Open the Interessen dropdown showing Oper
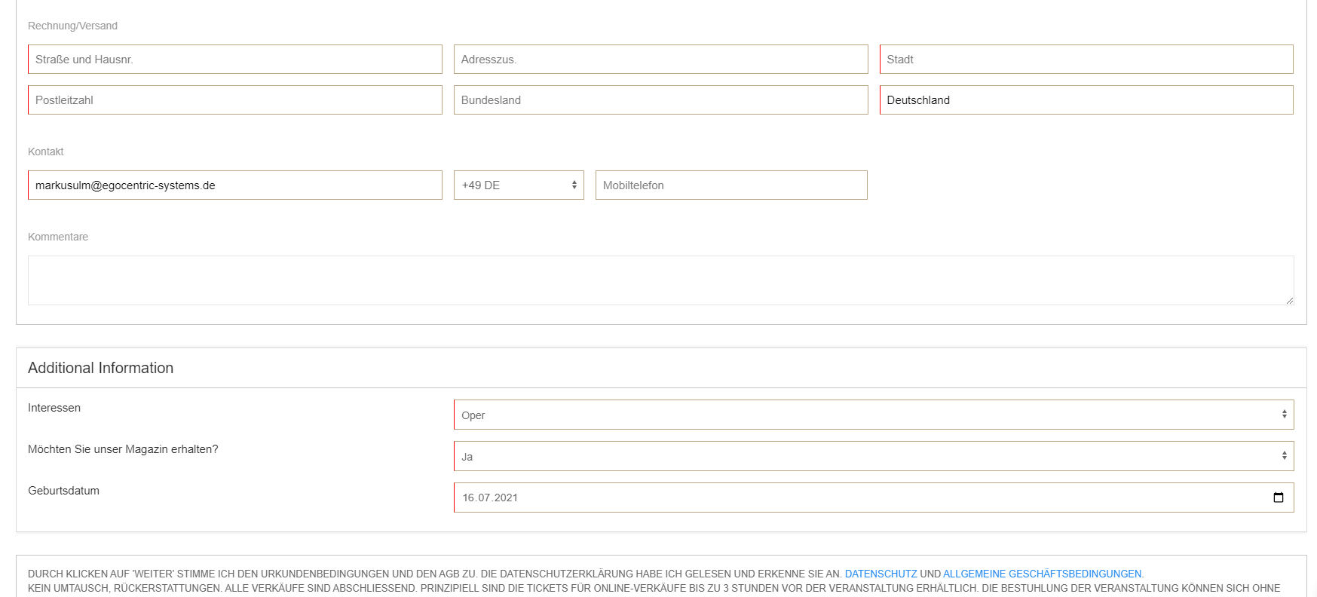Image resolution: width=1317 pixels, height=597 pixels. click(x=873, y=415)
